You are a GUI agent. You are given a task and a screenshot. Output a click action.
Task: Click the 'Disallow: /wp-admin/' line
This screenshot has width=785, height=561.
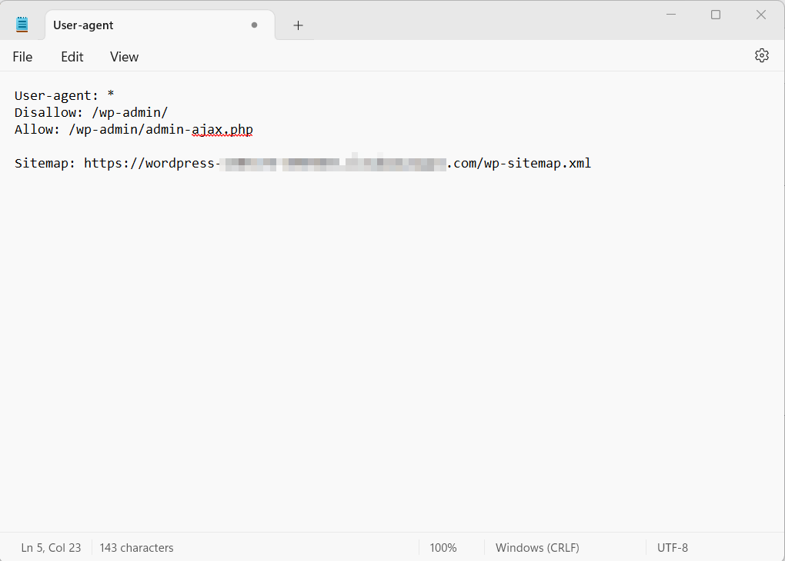(91, 112)
